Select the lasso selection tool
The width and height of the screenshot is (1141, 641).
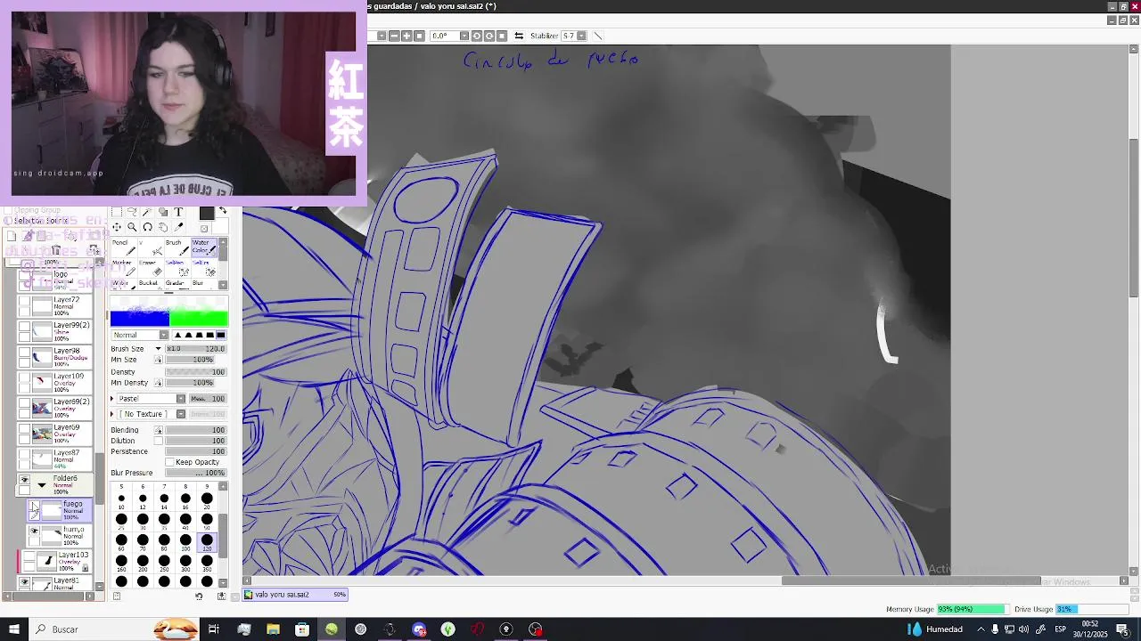tap(132, 212)
